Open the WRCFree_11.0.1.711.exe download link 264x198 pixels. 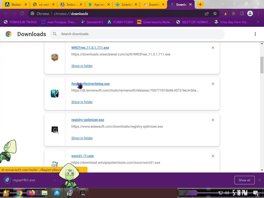(x=90, y=48)
